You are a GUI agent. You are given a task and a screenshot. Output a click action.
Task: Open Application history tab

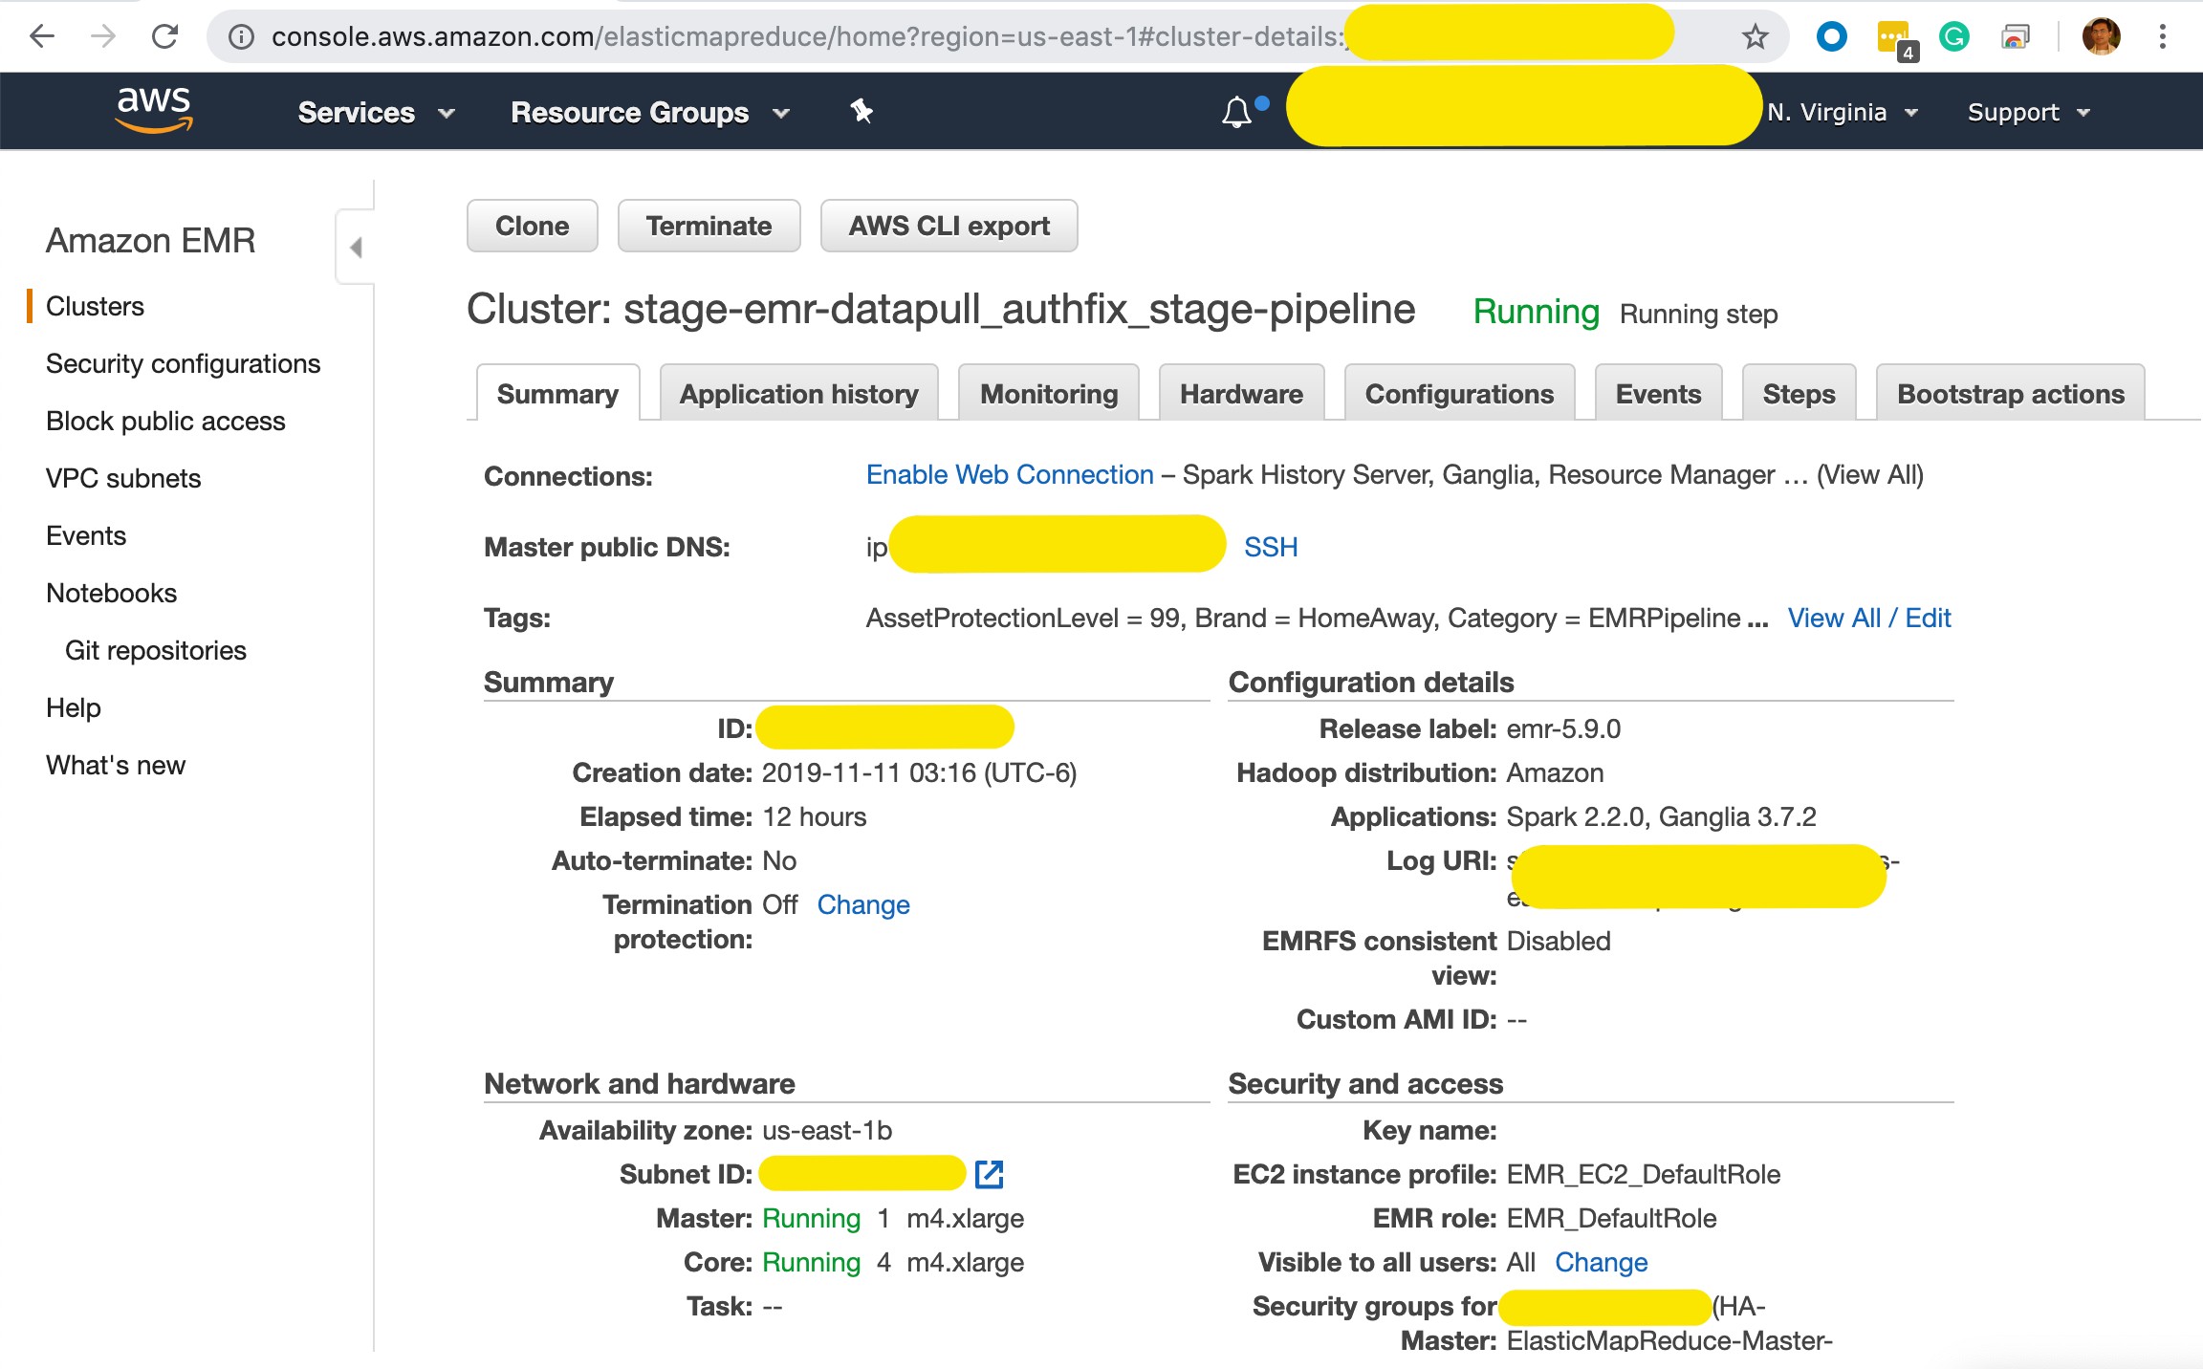798,391
